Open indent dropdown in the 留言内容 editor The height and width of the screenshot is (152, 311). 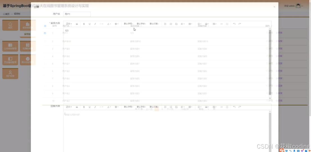(x=190, y=24)
